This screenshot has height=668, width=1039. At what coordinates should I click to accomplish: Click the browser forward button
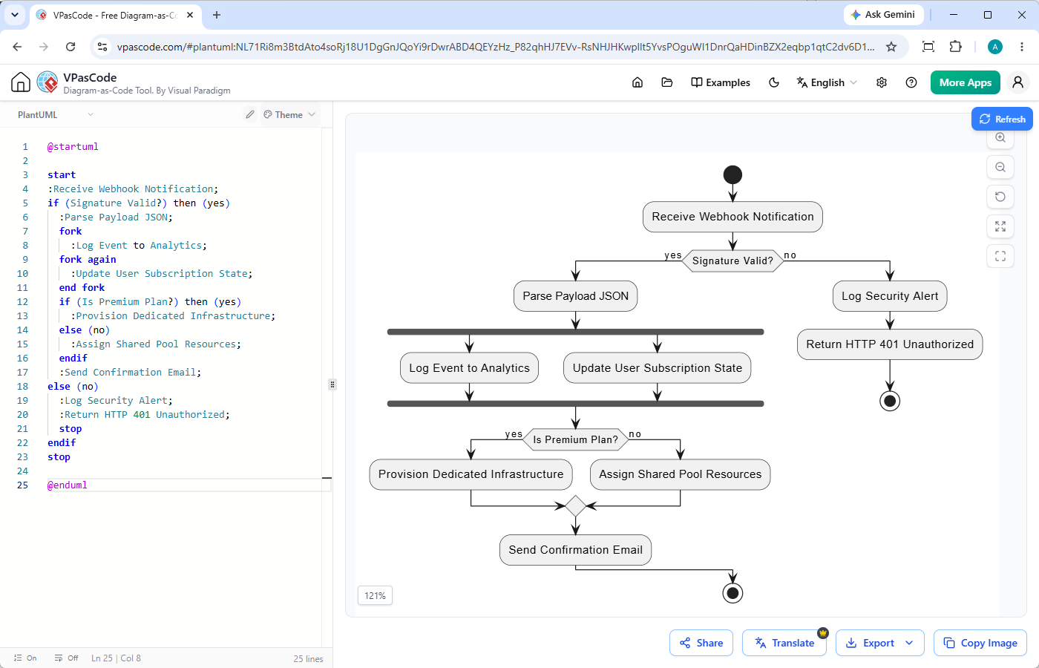44,47
